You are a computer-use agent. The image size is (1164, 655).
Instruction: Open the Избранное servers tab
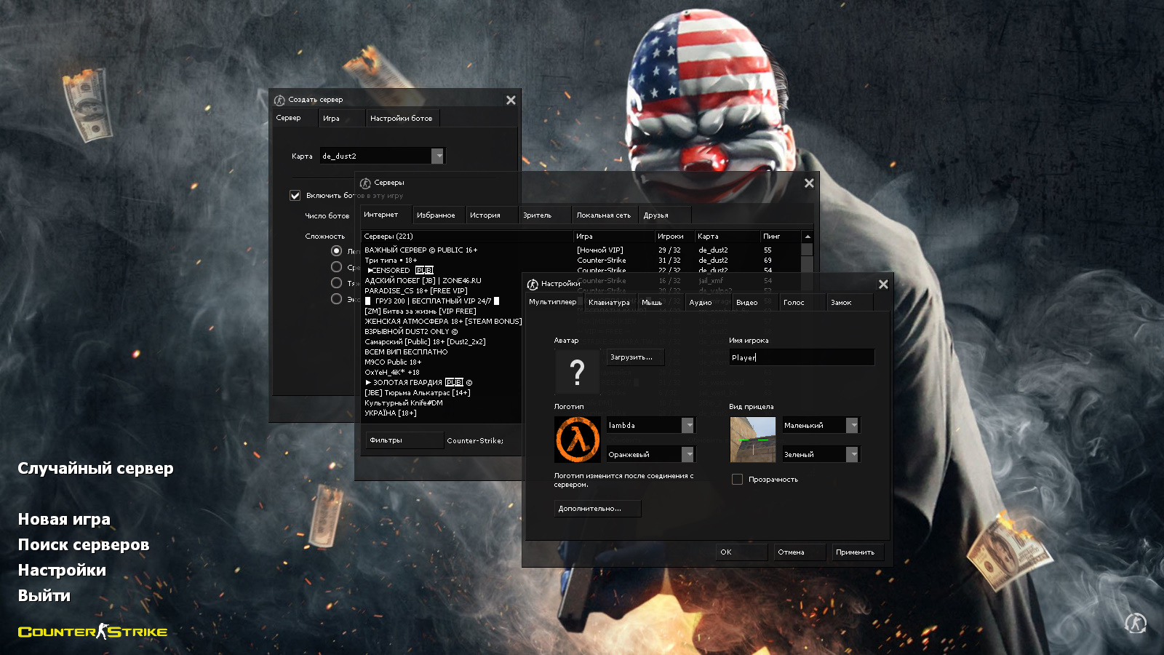[436, 215]
